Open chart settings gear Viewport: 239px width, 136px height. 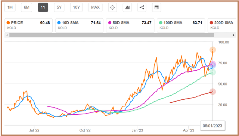click(x=112, y=7)
